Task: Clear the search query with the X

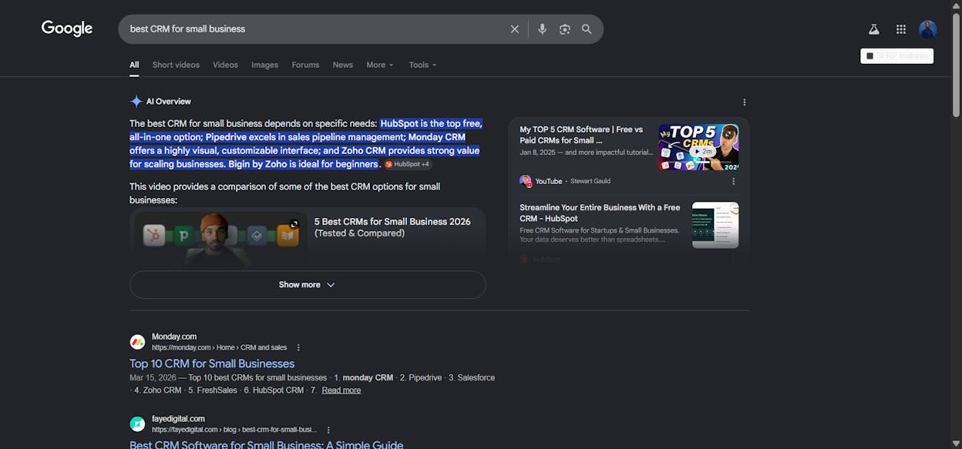Action: point(515,29)
